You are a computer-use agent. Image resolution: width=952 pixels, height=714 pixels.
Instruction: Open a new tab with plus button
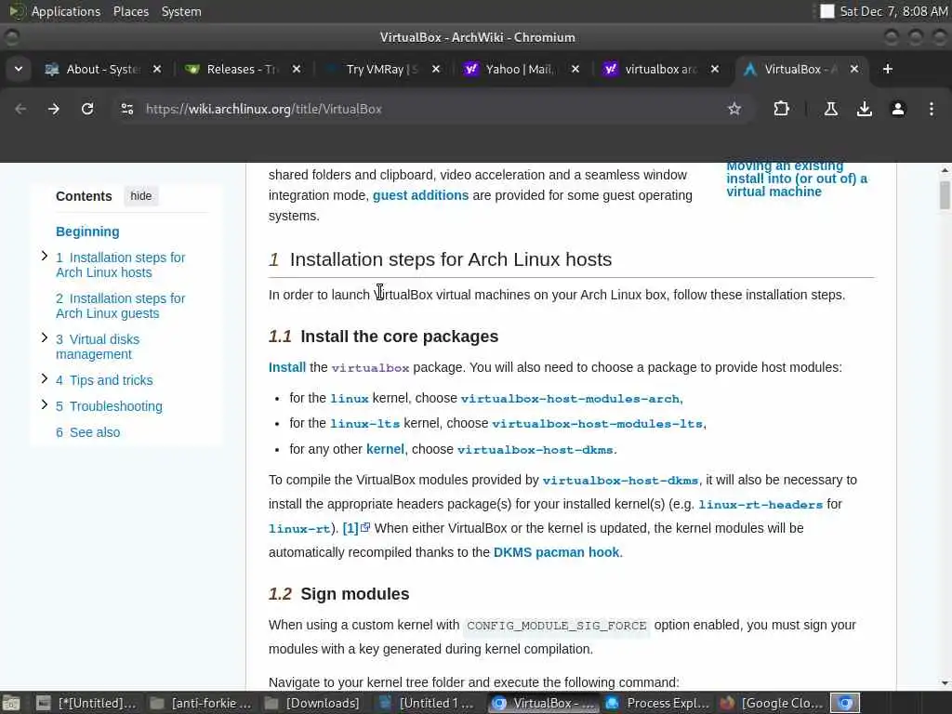point(887,69)
